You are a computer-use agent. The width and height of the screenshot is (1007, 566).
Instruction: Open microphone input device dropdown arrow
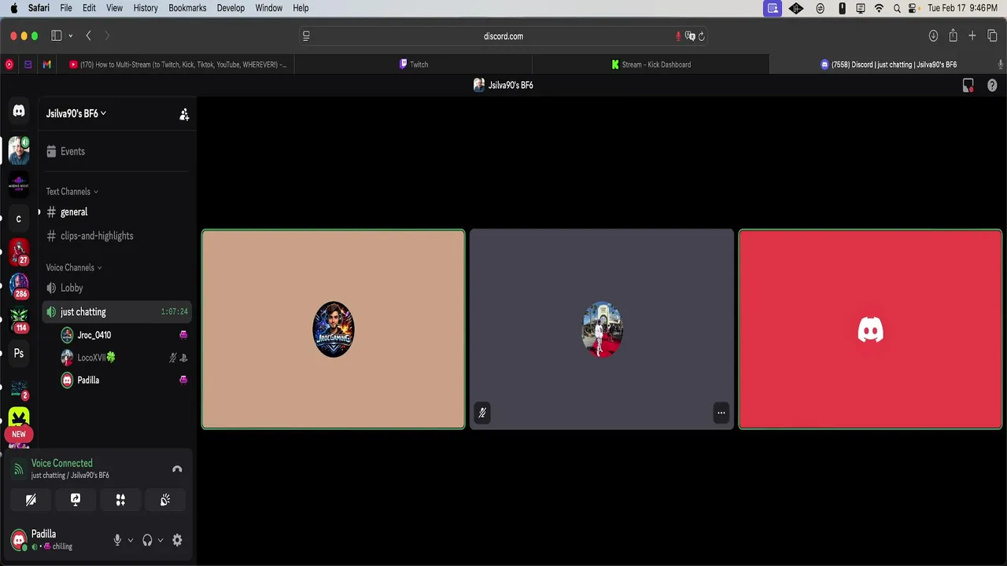(x=131, y=540)
